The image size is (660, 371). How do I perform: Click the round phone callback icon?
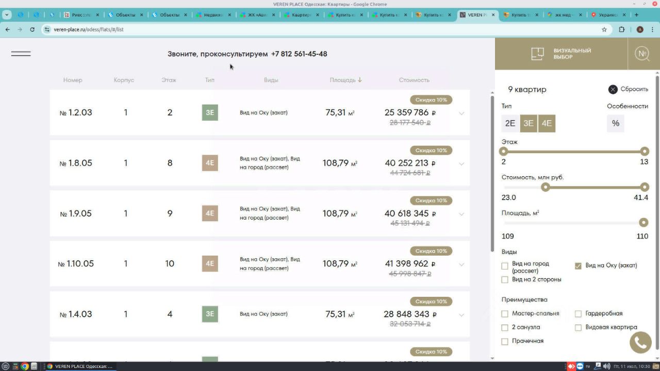coord(640,343)
